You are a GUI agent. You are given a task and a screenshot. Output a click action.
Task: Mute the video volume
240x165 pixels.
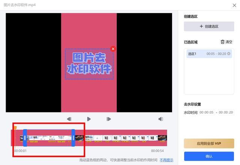pos(161,119)
